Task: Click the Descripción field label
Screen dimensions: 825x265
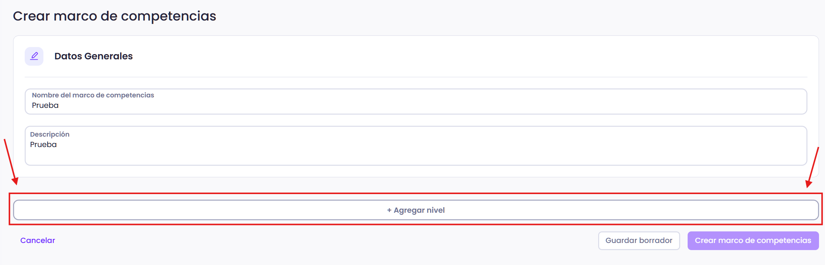Action: pyautogui.click(x=50, y=134)
